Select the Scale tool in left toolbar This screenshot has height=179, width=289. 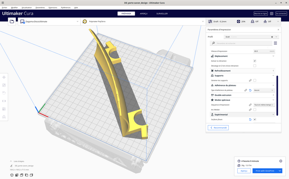(x=4, y=85)
